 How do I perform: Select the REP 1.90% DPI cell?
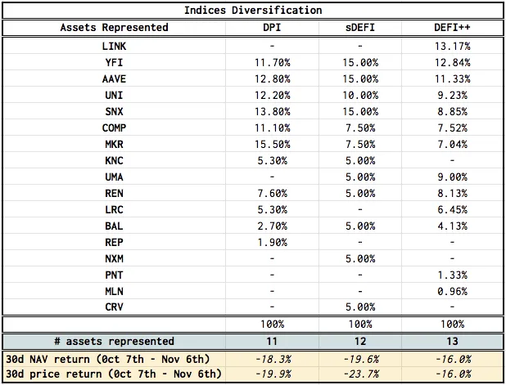[272, 242]
